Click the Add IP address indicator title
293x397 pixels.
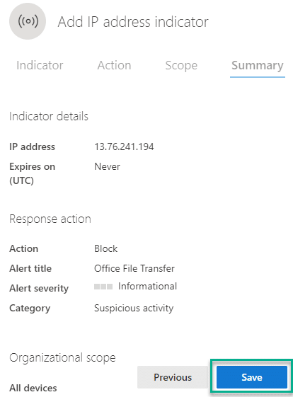click(x=133, y=22)
